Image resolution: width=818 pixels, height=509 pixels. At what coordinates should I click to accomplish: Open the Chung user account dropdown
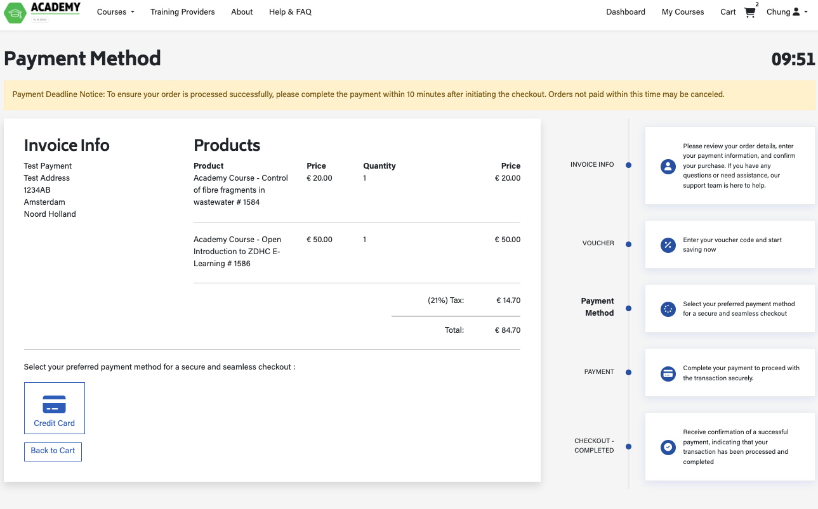[787, 12]
